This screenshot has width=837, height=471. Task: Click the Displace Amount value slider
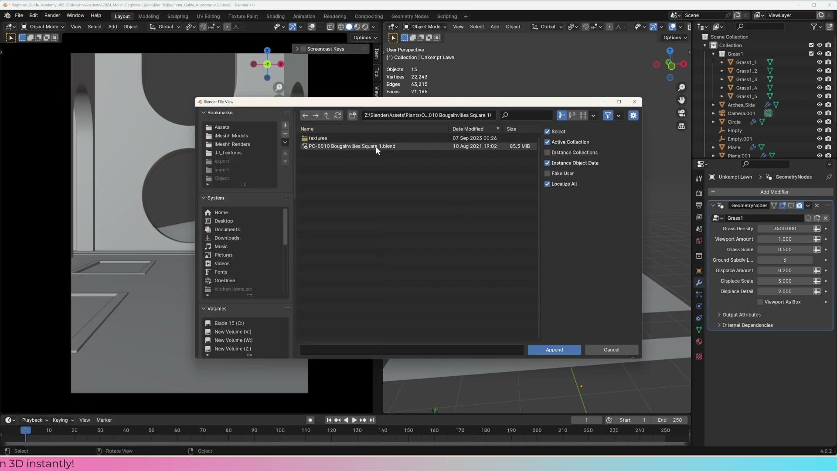[x=785, y=271]
